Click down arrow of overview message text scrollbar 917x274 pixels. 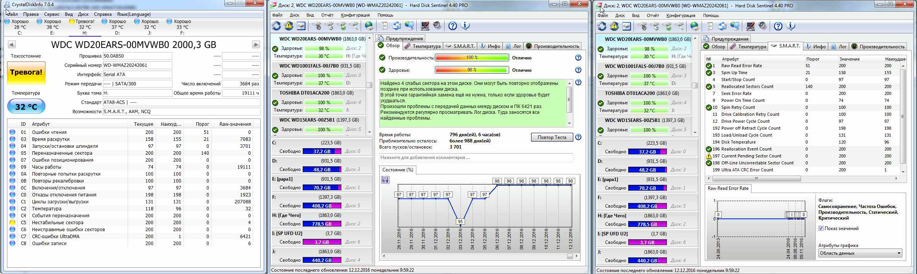(569, 123)
